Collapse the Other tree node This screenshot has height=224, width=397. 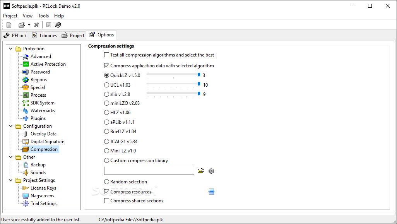coord(10,157)
